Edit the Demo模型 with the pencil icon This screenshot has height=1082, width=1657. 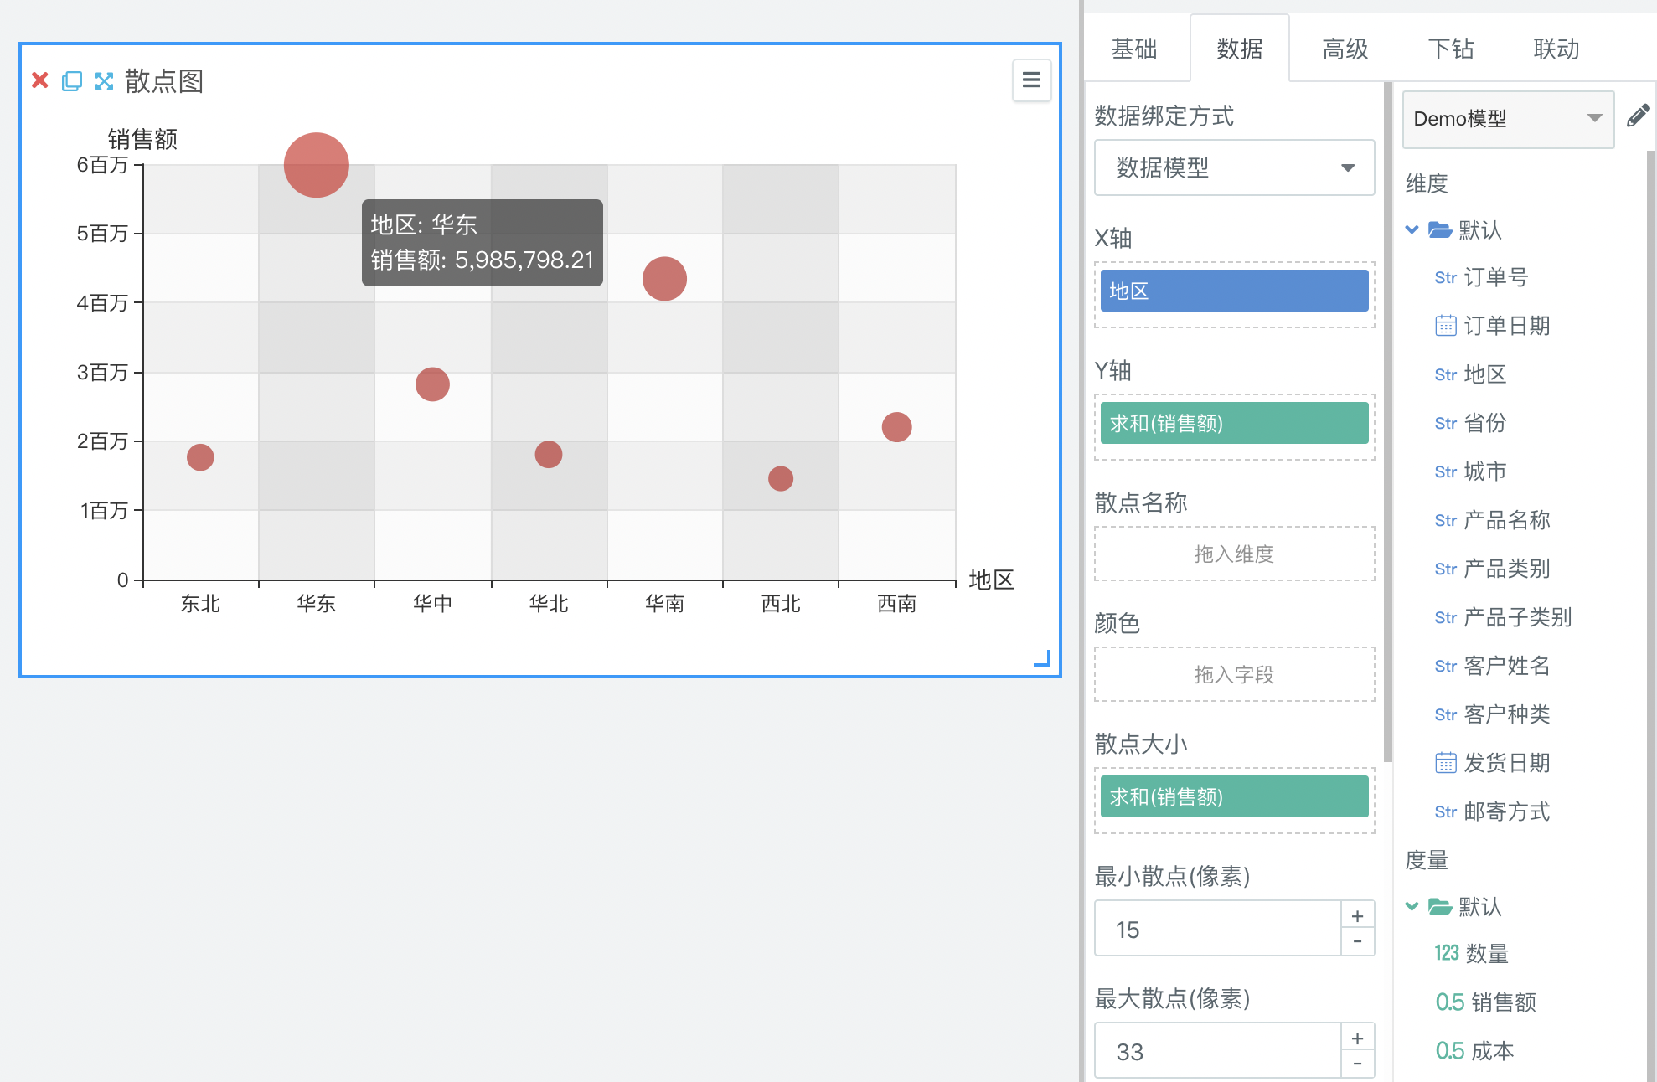(x=1638, y=116)
